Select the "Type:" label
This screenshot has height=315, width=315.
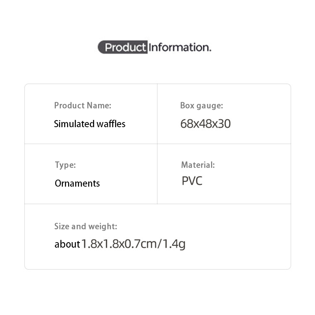point(65,165)
